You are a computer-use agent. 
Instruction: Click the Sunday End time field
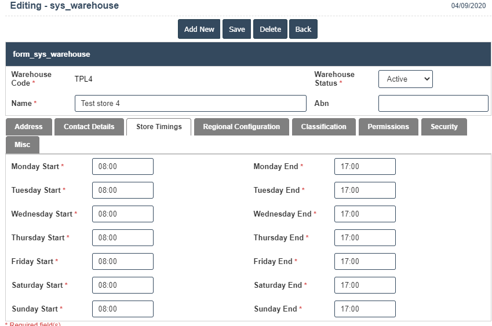click(365, 309)
